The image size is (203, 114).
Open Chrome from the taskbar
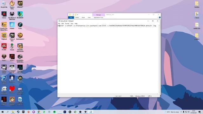coord(39,112)
